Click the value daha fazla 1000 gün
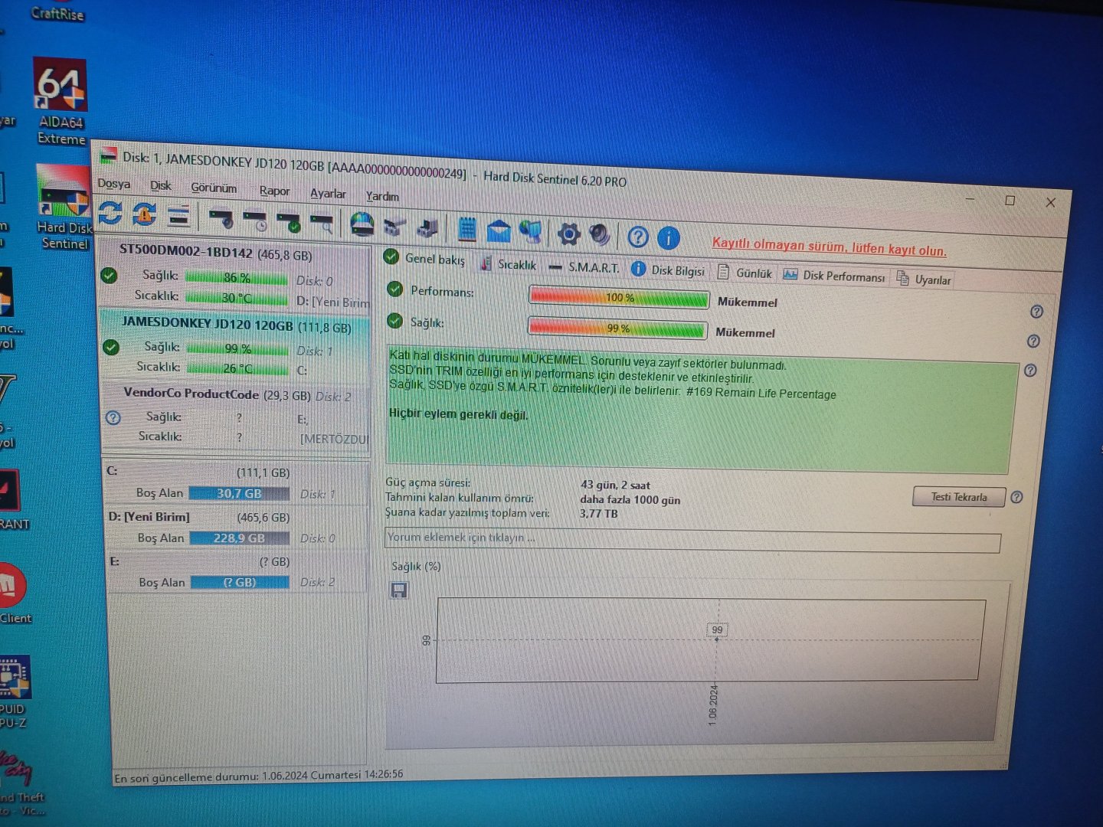The height and width of the screenshot is (827, 1103). coord(630,499)
